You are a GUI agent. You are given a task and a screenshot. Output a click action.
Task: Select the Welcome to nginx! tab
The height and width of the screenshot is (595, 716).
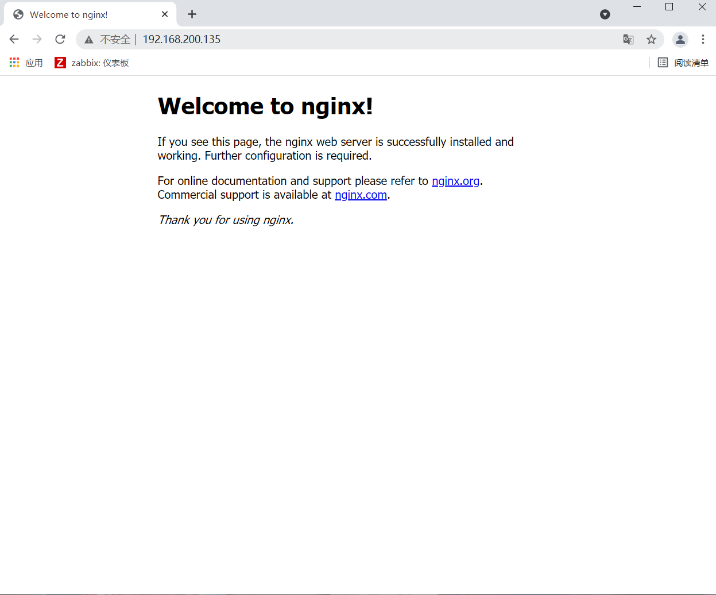coord(90,14)
